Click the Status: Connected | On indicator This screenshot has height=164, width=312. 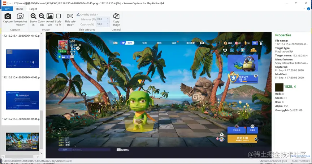(x=273, y=161)
